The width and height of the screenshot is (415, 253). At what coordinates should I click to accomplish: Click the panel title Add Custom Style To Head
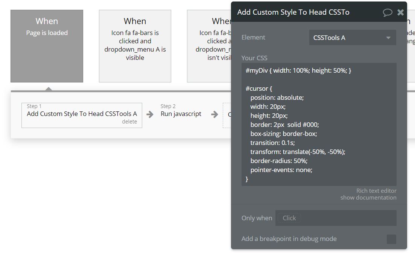[x=293, y=12]
